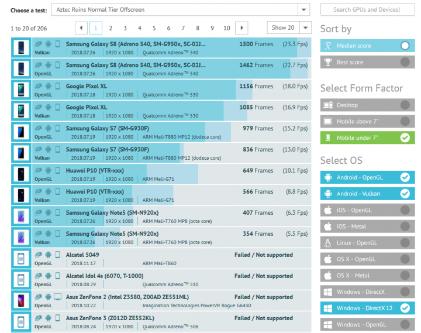
Task: Click the GPU chip icon in Alcatel Idol 4s row
Action: coord(39,276)
